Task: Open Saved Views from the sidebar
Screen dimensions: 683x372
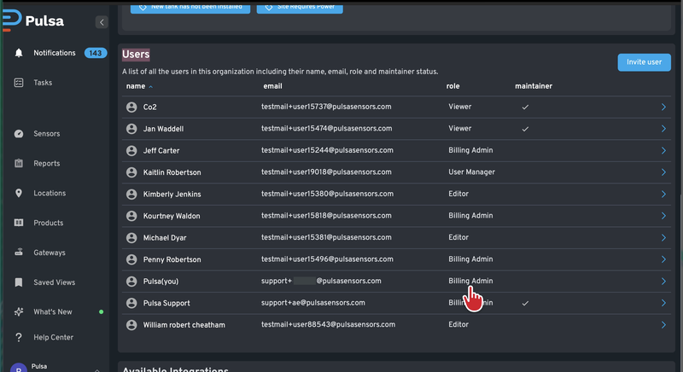Action: [54, 282]
